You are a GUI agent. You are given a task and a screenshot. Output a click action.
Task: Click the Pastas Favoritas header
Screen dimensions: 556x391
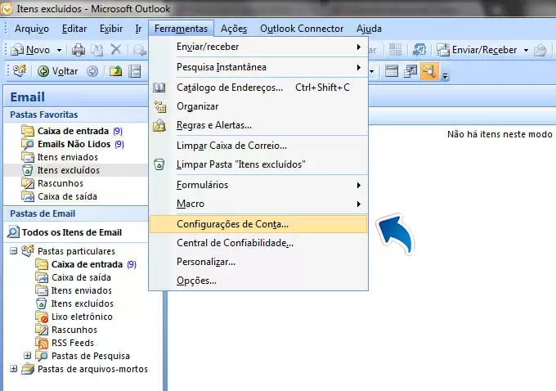pos(76,115)
